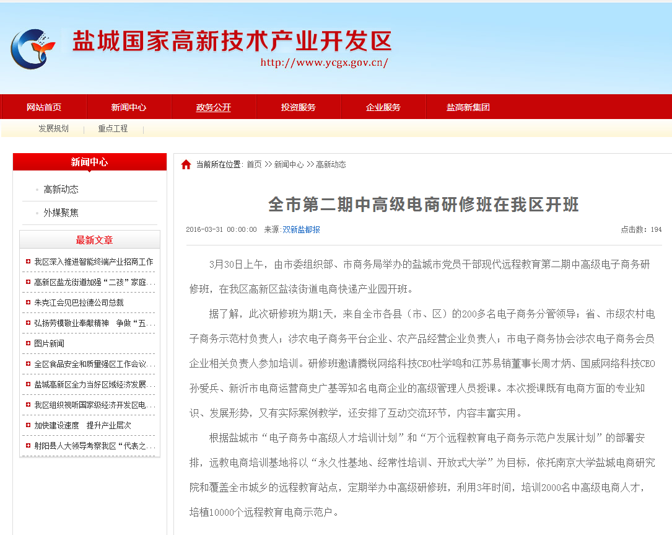This screenshot has width=672, height=535.
Task: Click site URL http://www.ycgx.gov.cn/ in banner
Action: click(325, 63)
